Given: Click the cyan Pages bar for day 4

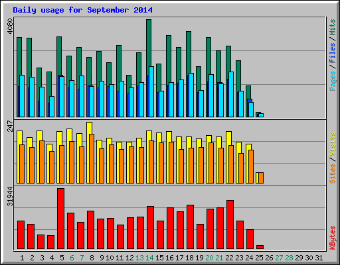Looking at the screenshot, I should click(52, 107).
